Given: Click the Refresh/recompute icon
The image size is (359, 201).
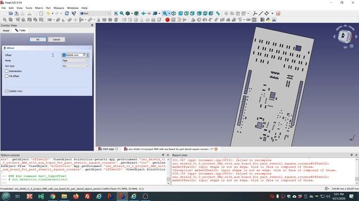Looking at the screenshot, I should tap(67, 13).
